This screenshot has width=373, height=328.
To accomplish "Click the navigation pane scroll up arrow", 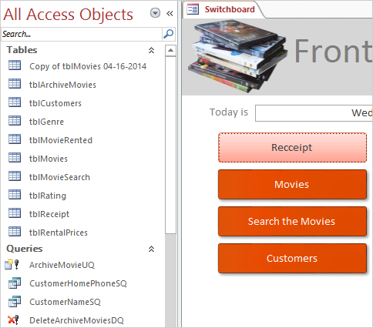I will tap(170, 50).
